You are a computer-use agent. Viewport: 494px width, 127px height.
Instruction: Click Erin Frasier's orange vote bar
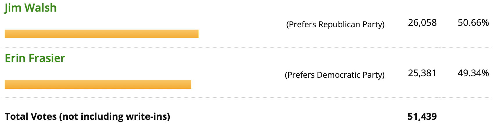pos(98,84)
